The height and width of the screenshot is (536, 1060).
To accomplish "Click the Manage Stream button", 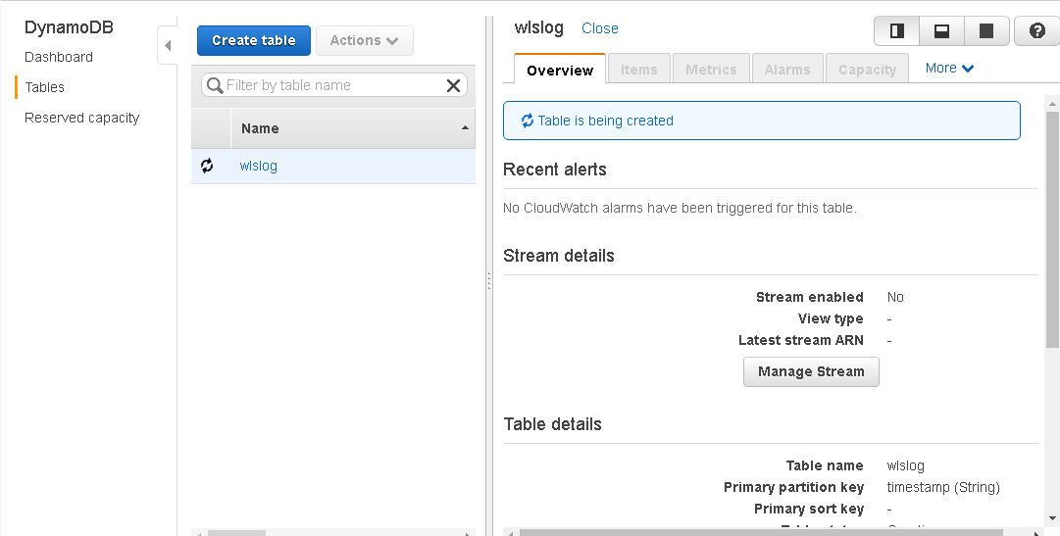I will click(811, 371).
